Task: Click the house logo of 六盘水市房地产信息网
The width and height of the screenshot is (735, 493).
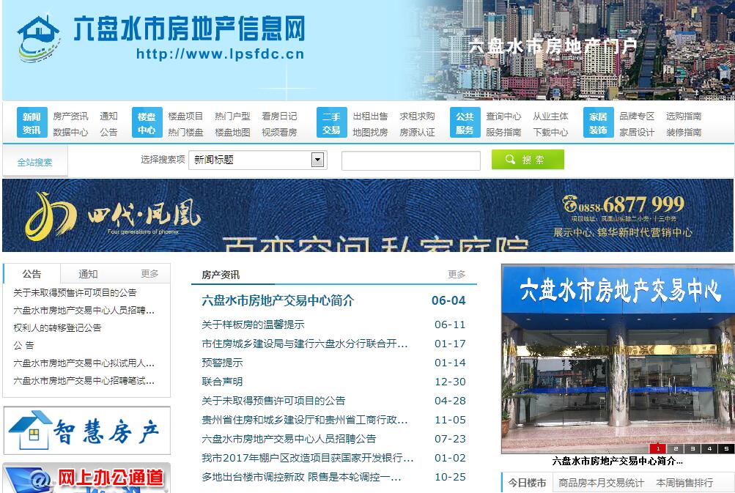Action: (40, 39)
